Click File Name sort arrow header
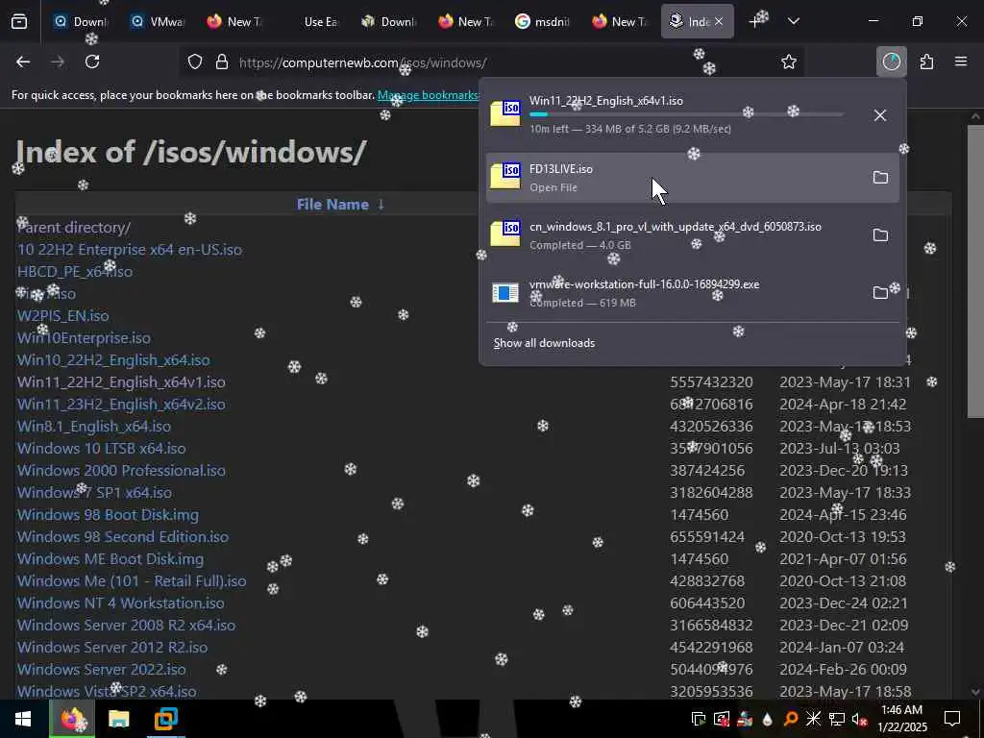984x738 pixels. tap(341, 205)
